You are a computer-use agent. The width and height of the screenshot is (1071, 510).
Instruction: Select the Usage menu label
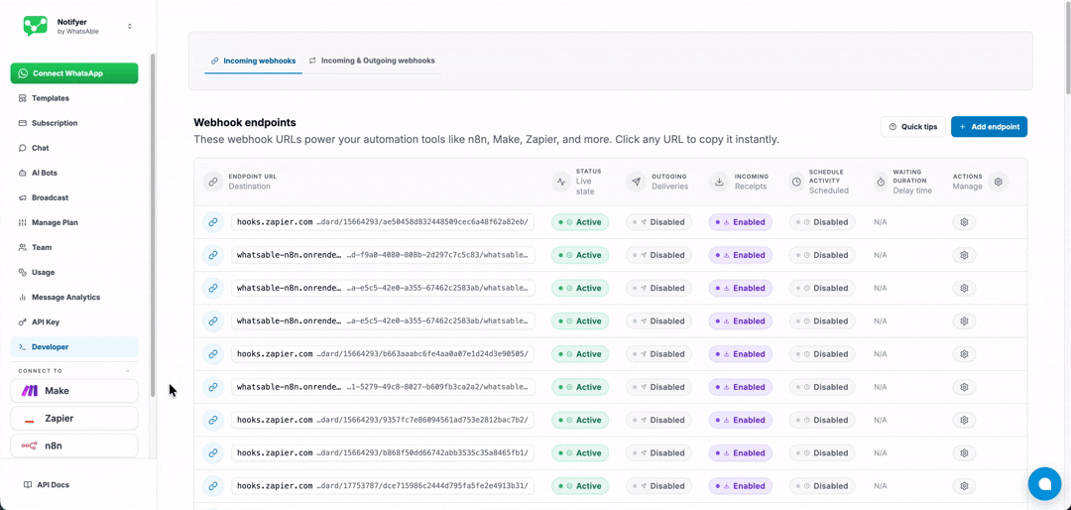(43, 272)
